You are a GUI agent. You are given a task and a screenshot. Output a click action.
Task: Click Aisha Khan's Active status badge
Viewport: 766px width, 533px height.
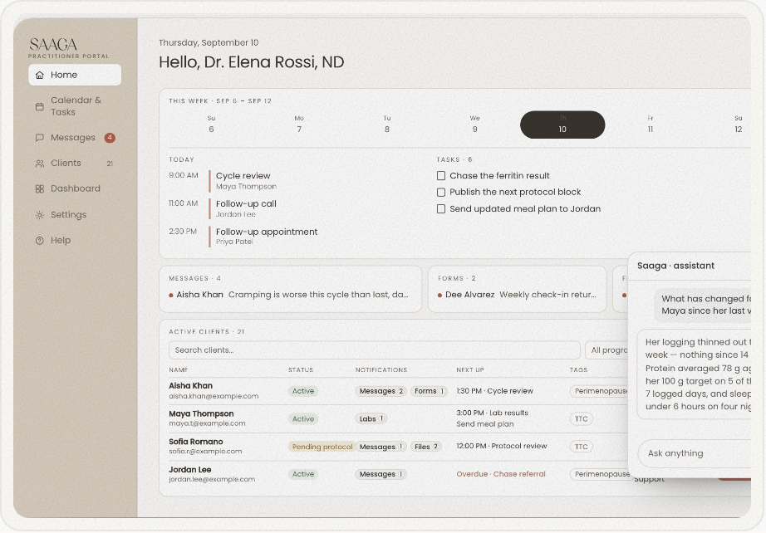pos(303,391)
